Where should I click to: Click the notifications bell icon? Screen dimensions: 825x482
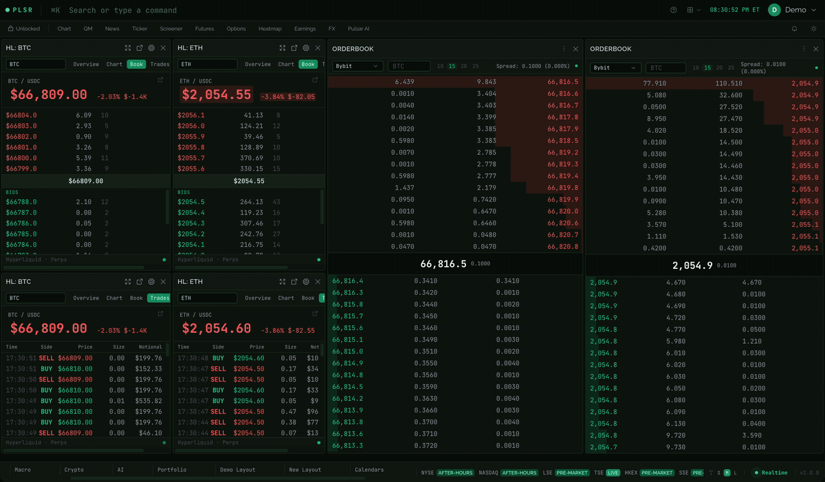click(795, 29)
